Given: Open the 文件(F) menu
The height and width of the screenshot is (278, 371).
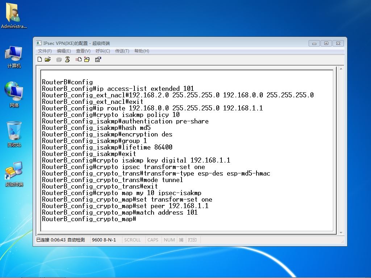Looking at the screenshot, I should point(45,51).
